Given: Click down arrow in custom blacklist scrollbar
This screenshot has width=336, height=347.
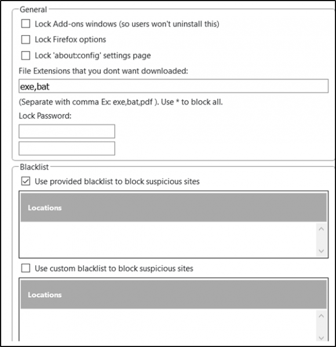Looking at the screenshot, I should [x=321, y=338].
